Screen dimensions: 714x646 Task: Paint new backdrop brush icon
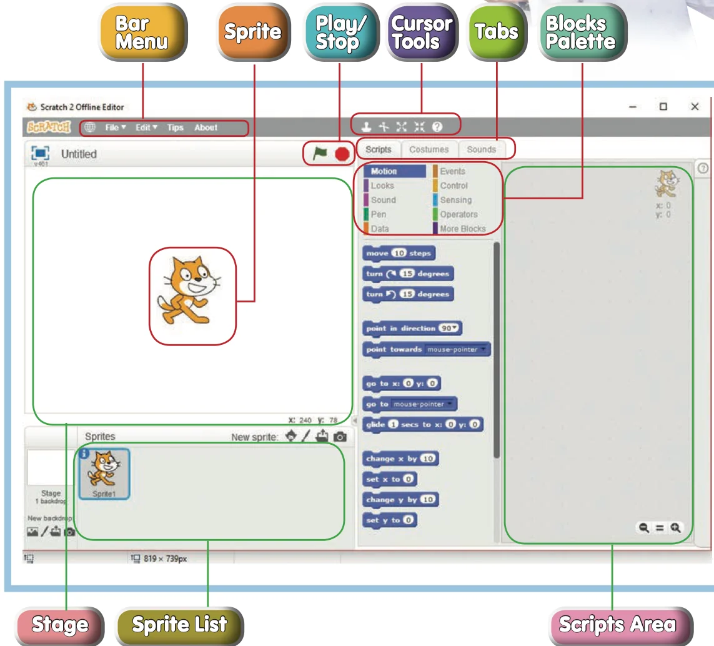44,532
